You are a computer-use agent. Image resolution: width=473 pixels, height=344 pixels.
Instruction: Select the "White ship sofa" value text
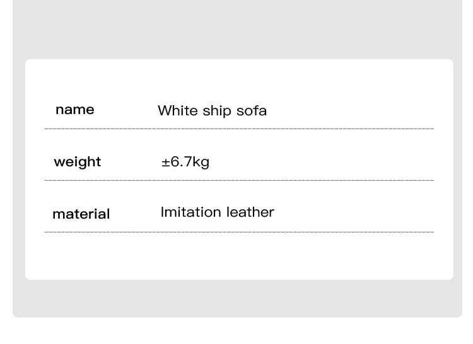pyautogui.click(x=212, y=111)
